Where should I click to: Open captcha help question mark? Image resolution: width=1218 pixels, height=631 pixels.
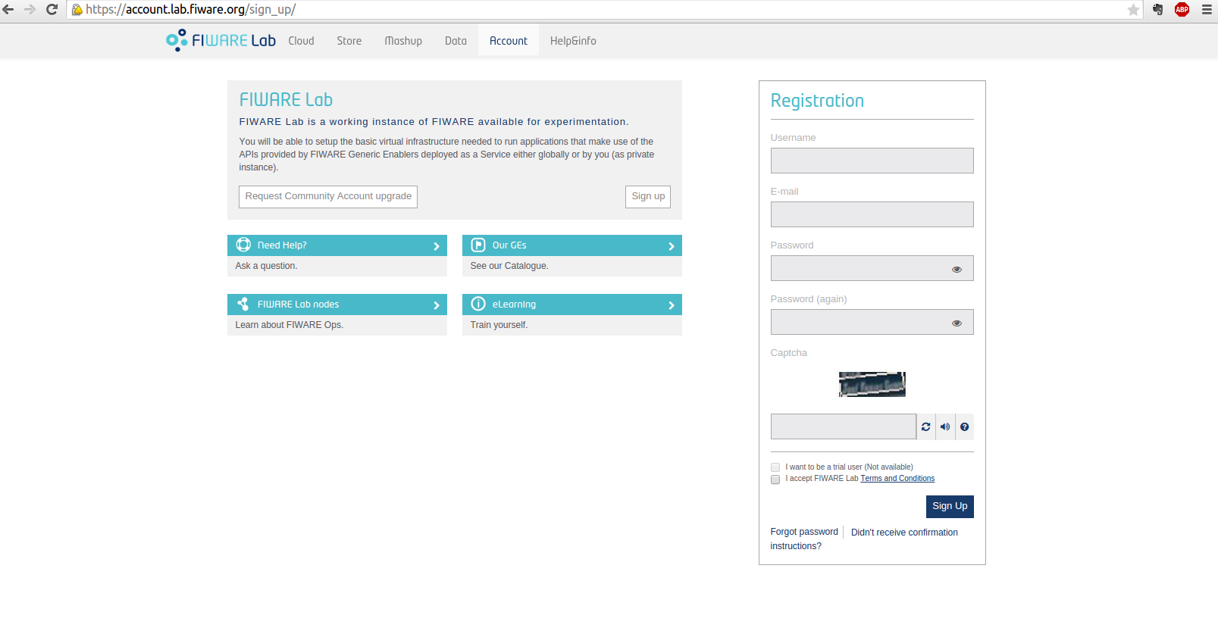click(964, 426)
